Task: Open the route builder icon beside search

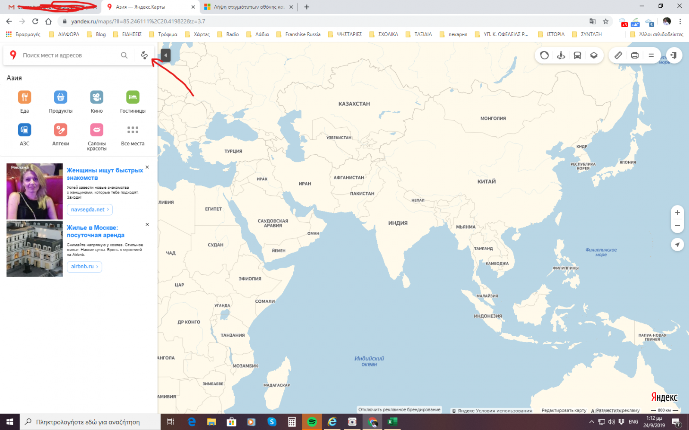Action: tap(144, 55)
